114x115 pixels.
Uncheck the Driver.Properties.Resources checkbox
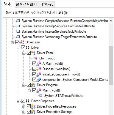pyautogui.click(x=29, y=106)
